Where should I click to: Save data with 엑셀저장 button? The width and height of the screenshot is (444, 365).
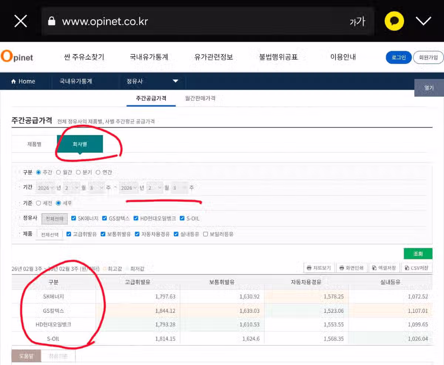point(384,268)
